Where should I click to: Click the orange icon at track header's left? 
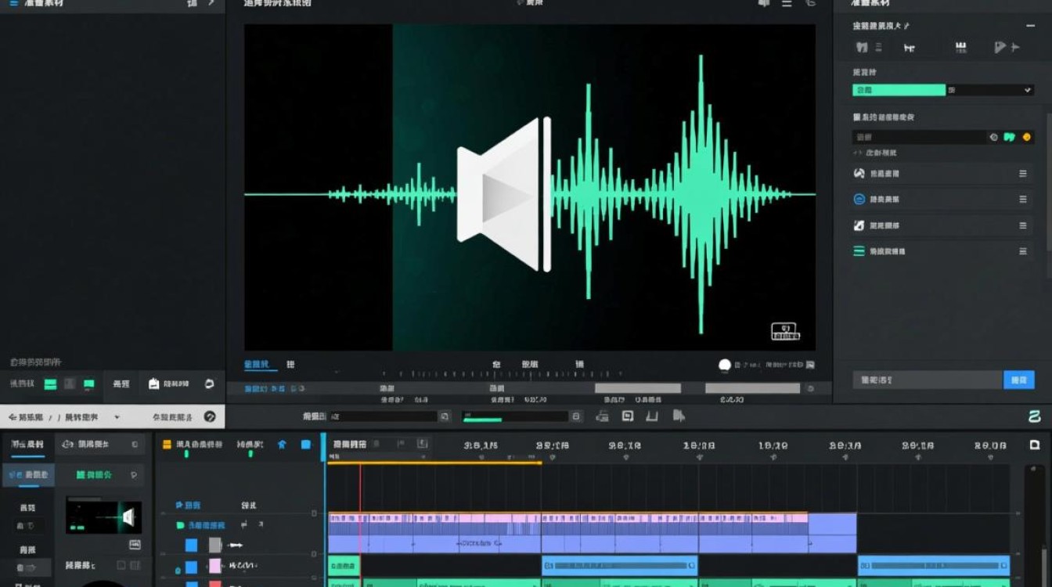pos(166,445)
